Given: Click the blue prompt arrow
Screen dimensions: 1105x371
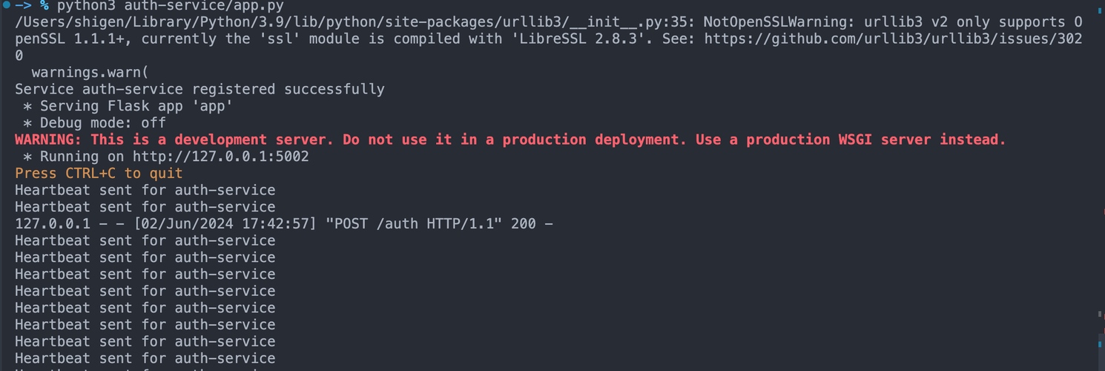Looking at the screenshot, I should pyautogui.click(x=24, y=4).
